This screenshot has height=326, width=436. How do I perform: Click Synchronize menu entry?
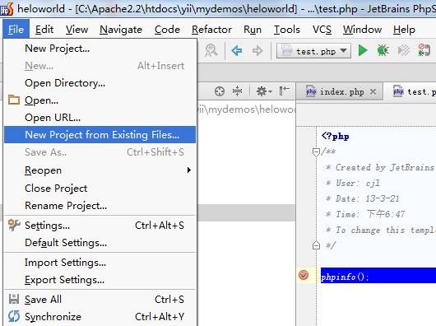[x=100, y=317]
